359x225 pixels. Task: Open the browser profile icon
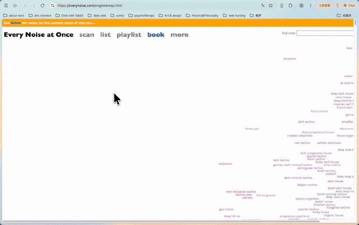(301, 6)
